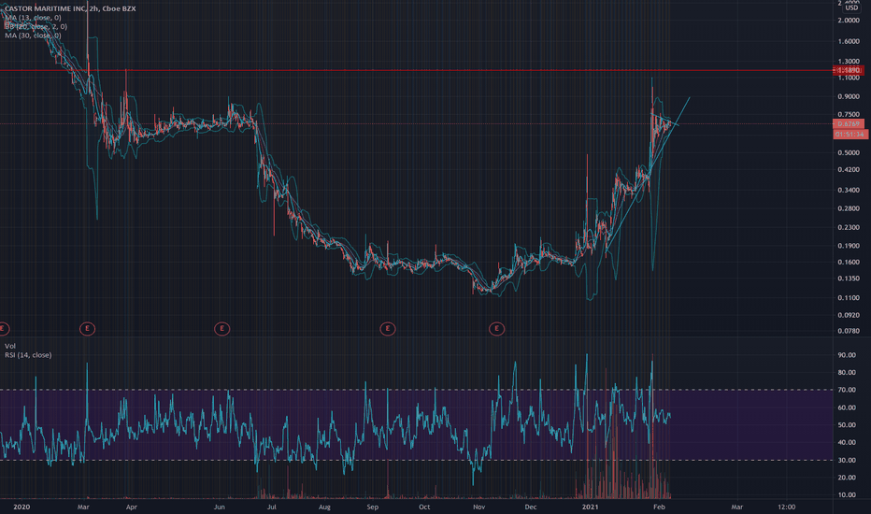Click the 10.00 RSI scale label
Viewport: 871px width, 514px height.
(x=847, y=495)
